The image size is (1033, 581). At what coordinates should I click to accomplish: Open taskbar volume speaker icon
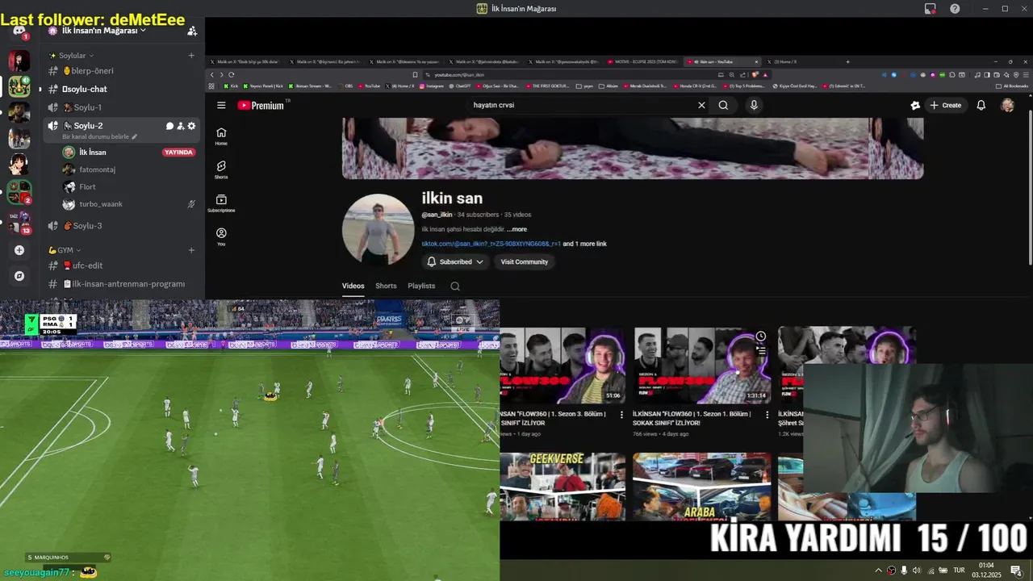916,571
